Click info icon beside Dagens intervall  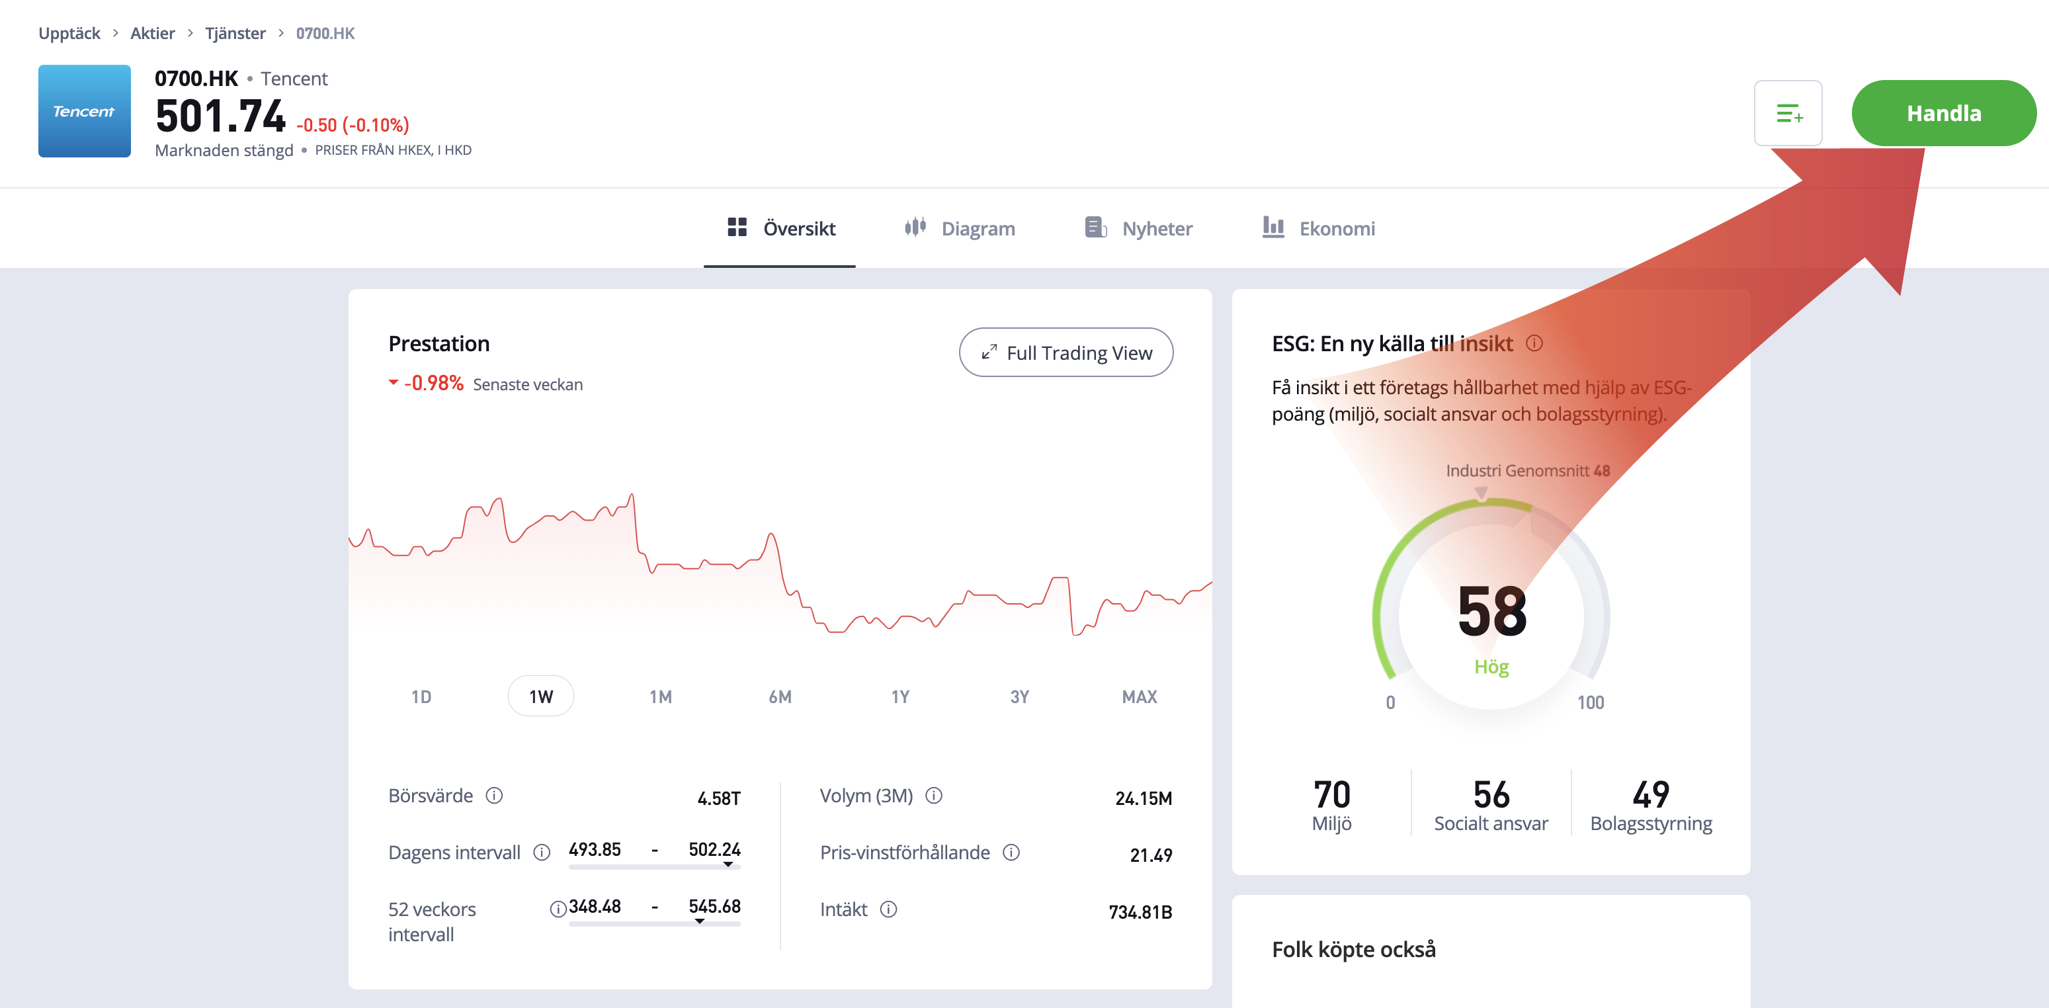click(x=542, y=853)
